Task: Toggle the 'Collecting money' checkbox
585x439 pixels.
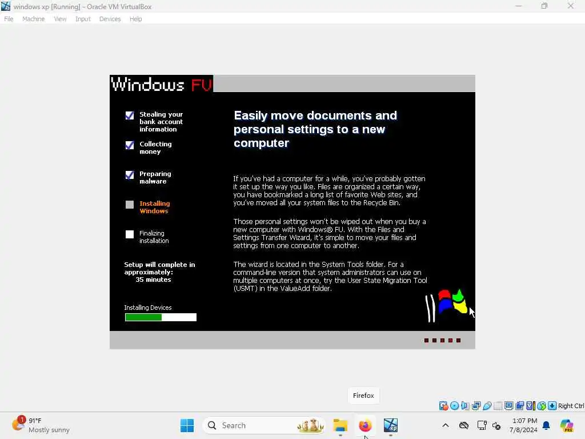Action: pyautogui.click(x=130, y=145)
